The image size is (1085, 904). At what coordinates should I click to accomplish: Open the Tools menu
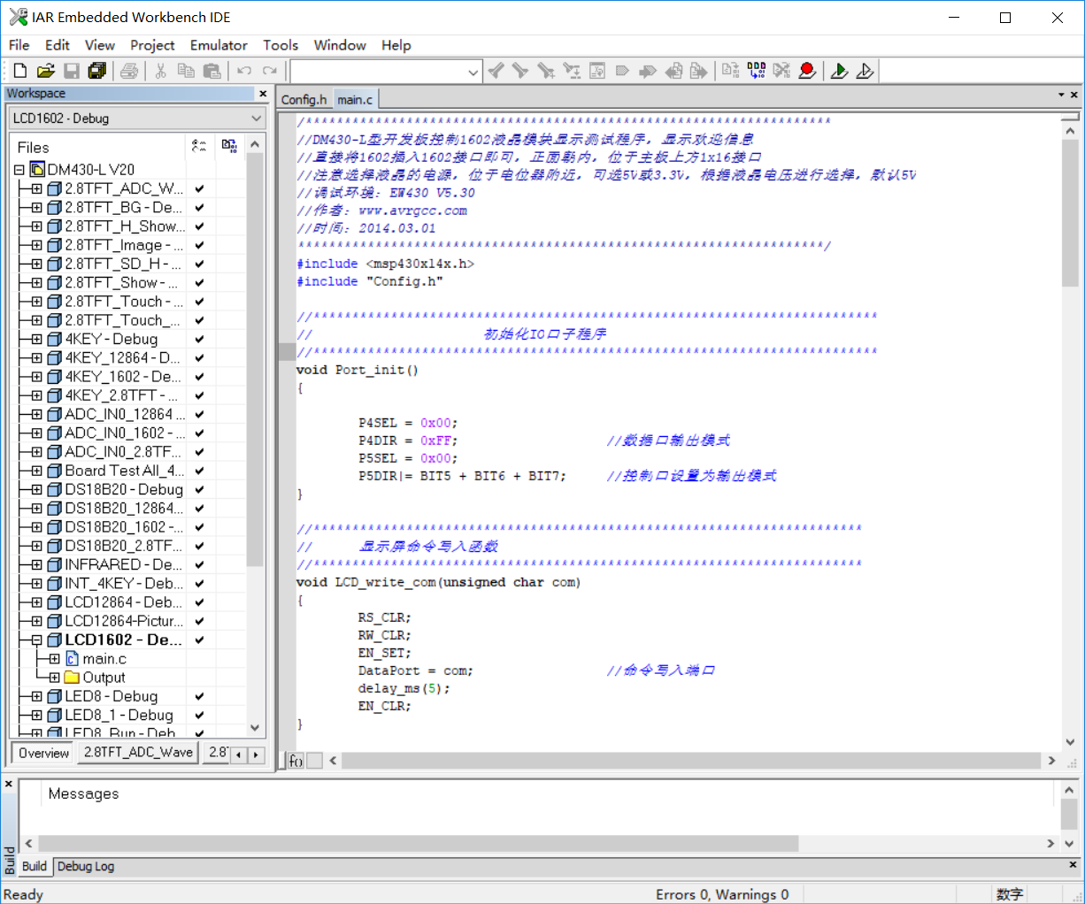281,45
